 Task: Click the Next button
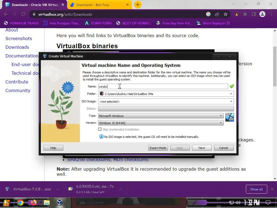202,148
